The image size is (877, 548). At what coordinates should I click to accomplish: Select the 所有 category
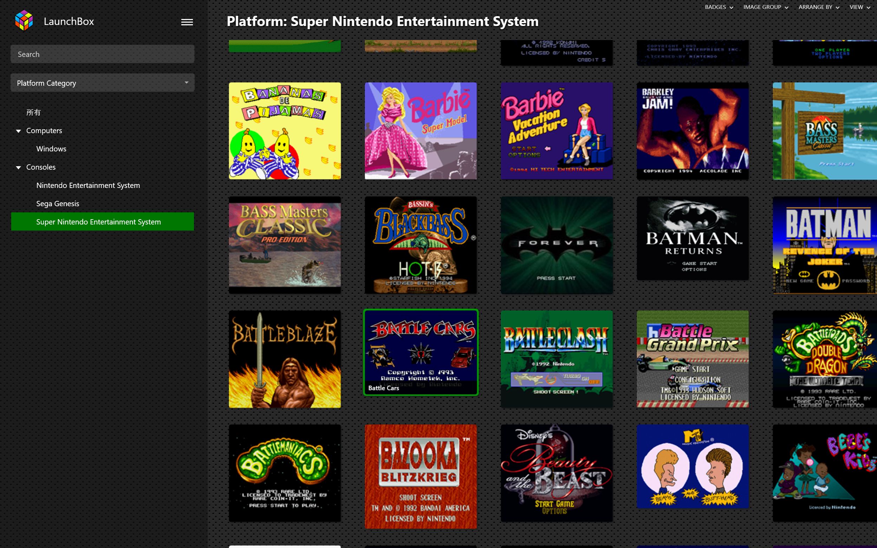click(34, 112)
